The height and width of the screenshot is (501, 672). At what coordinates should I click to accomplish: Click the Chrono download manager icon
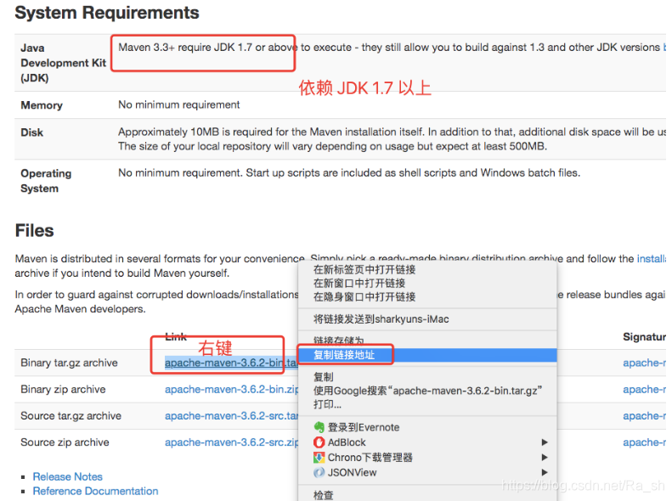pyautogui.click(x=319, y=458)
